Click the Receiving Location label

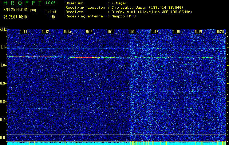coord(85,7)
